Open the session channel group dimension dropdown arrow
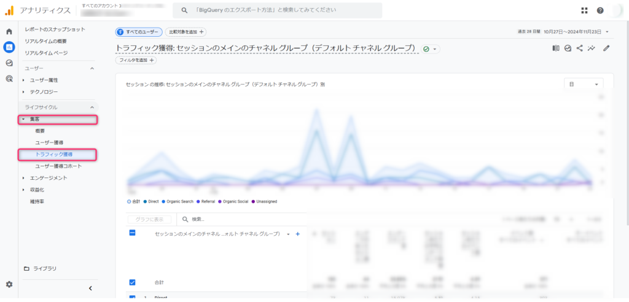This screenshot has width=629, height=302. click(288, 234)
